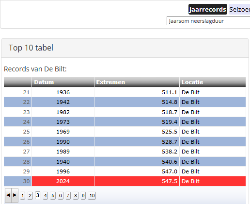Image resolution: width=250 pixels, height=204 pixels.
Task: Jump to page 8 of records
Action: point(76,196)
